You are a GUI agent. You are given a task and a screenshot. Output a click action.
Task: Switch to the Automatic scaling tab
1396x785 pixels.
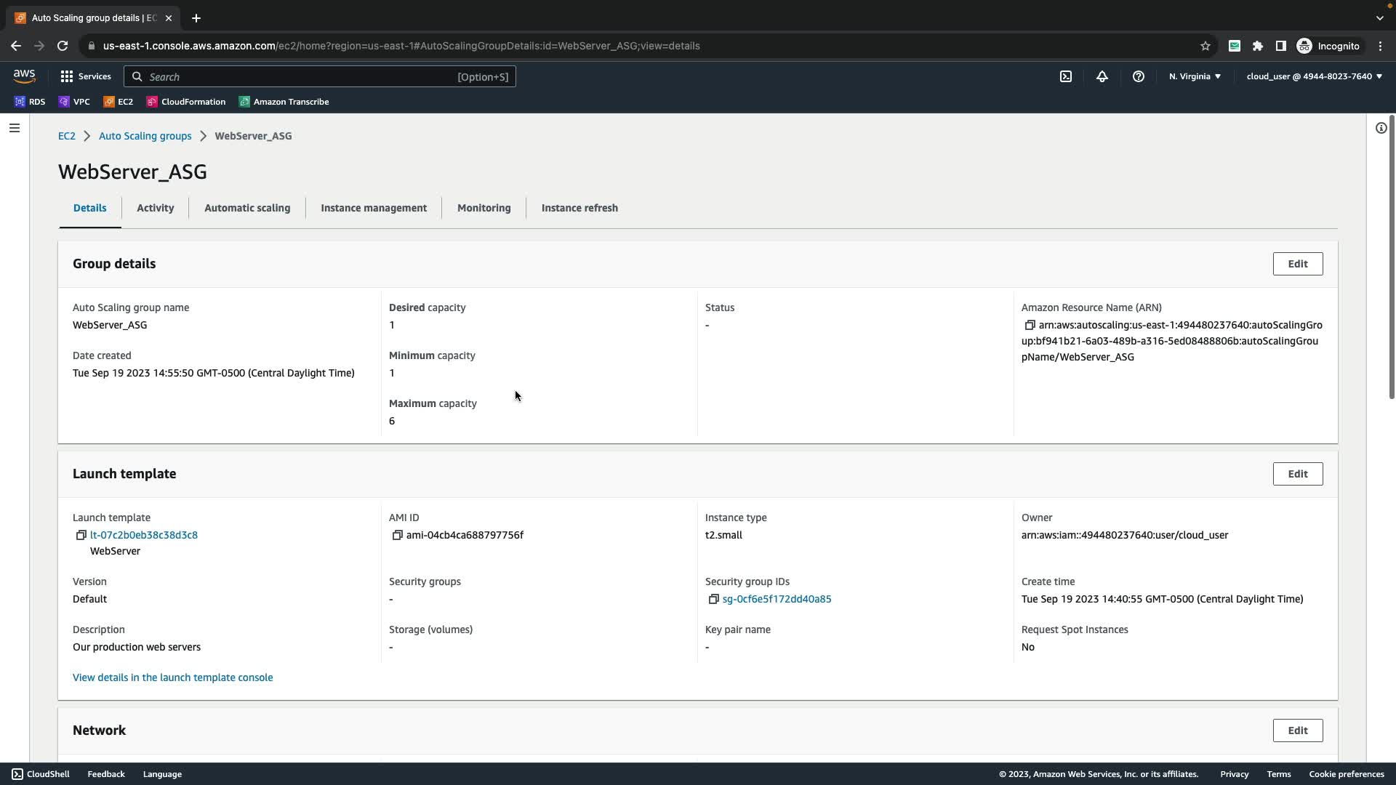(247, 208)
